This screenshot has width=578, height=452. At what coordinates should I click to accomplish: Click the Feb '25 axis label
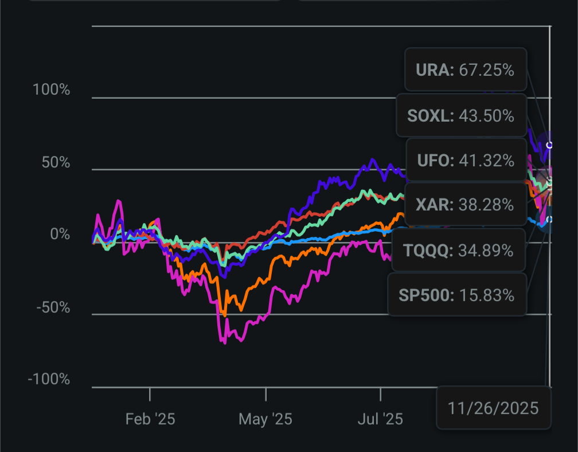(x=150, y=419)
